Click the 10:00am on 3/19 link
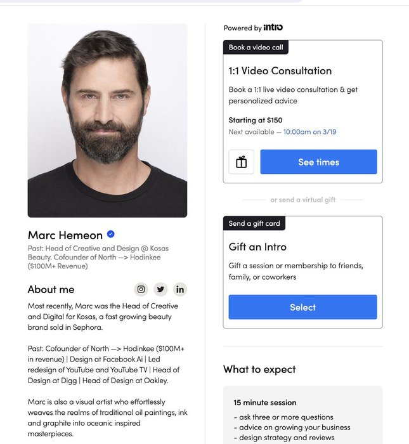The image size is (409, 444). [309, 132]
